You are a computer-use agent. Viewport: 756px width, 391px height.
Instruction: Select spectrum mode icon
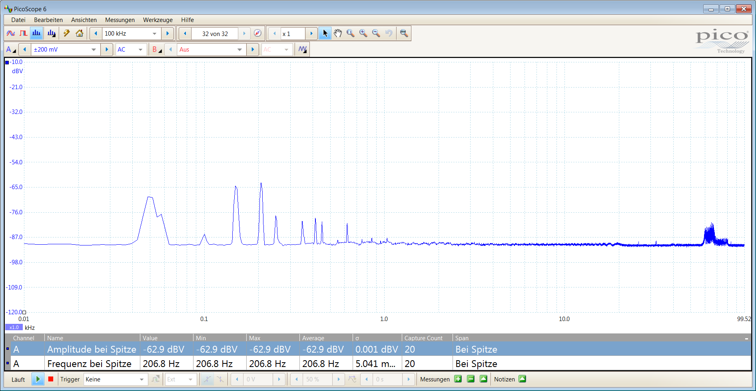click(x=36, y=33)
